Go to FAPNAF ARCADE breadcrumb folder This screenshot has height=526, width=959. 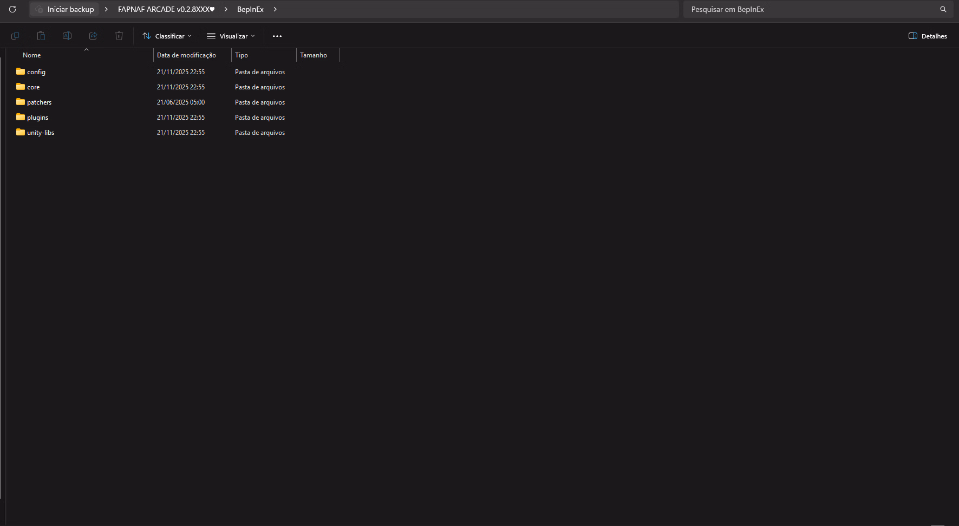click(x=166, y=9)
